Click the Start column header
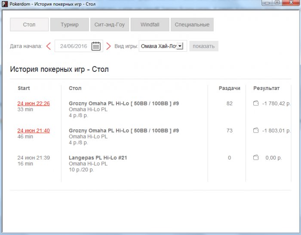 pos(24,88)
